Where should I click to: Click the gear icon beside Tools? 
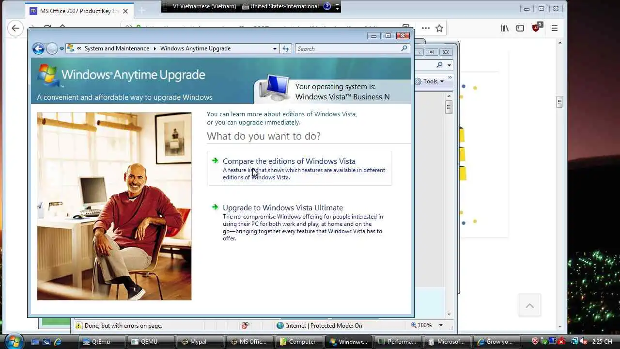(418, 81)
